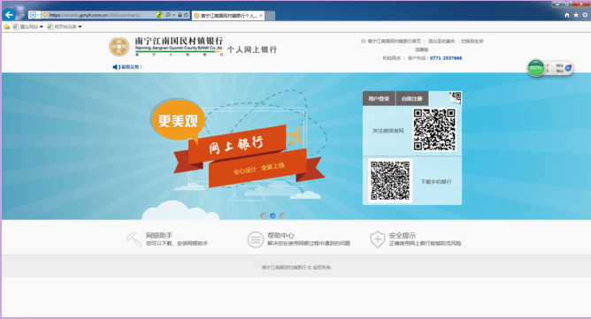Click the padlock security icon
The image size is (591, 319).
coord(180,15)
